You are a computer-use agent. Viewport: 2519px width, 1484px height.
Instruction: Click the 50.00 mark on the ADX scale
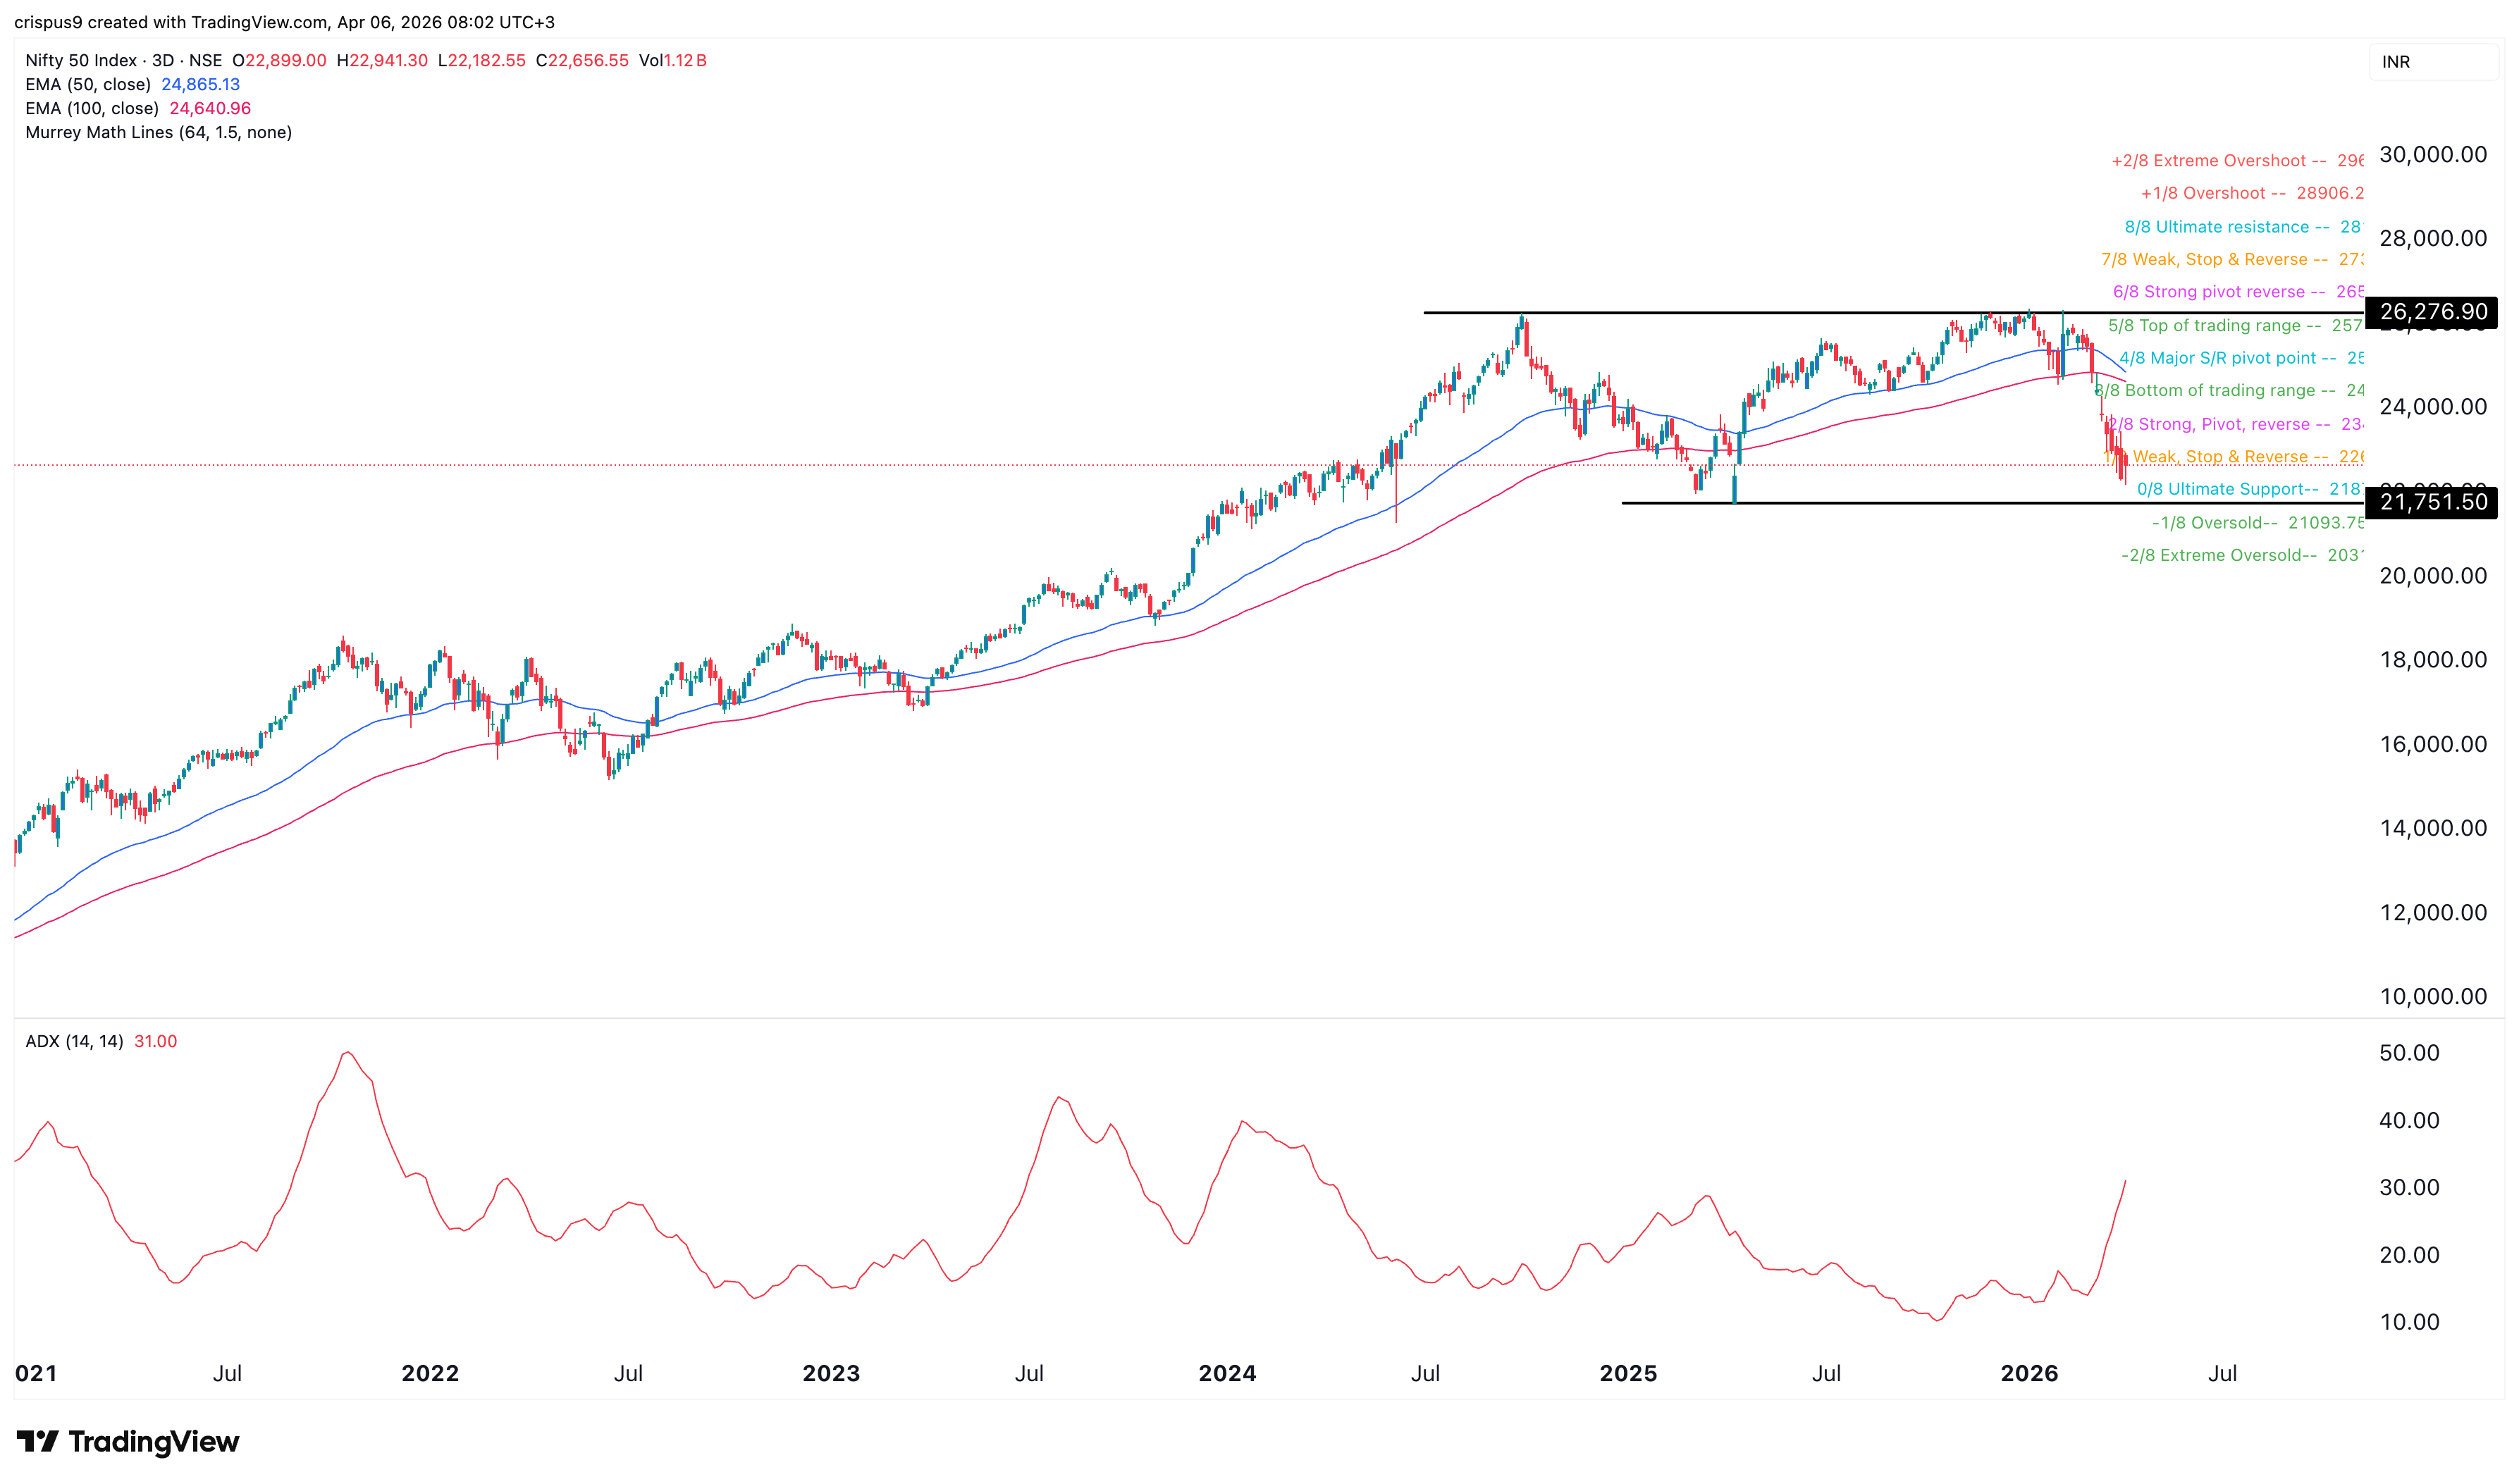(2409, 1053)
